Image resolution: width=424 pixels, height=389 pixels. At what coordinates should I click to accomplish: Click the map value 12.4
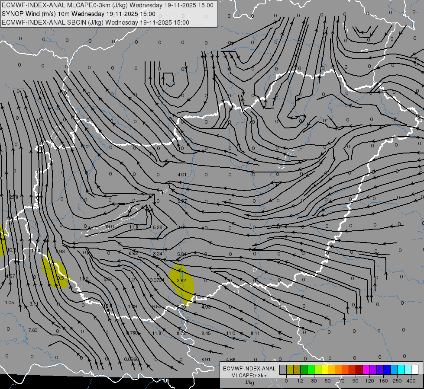(x=107, y=306)
